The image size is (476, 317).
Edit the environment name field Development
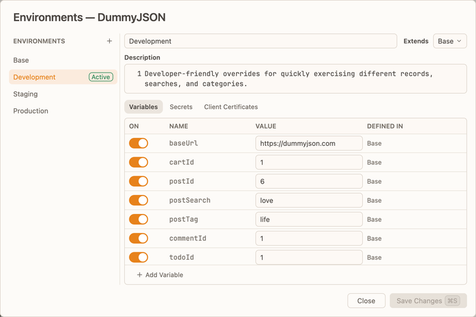[x=260, y=41]
